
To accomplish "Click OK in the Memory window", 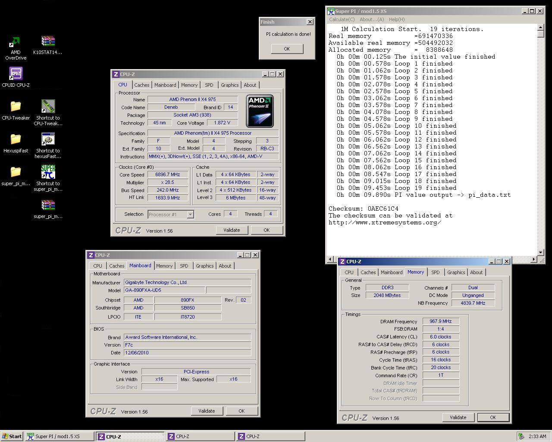I will pos(493,417).
